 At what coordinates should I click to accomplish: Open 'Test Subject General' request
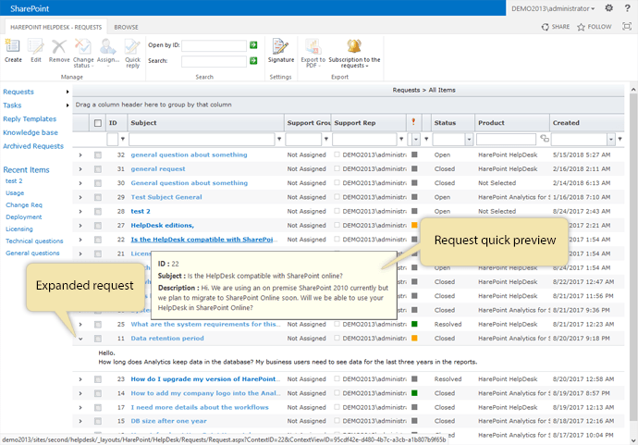click(166, 197)
